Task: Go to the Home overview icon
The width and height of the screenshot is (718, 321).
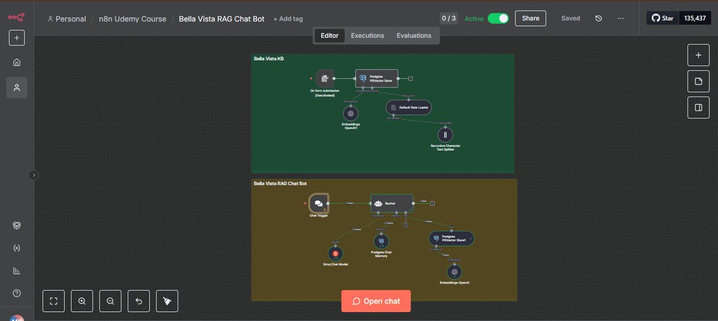Action: coord(17,62)
